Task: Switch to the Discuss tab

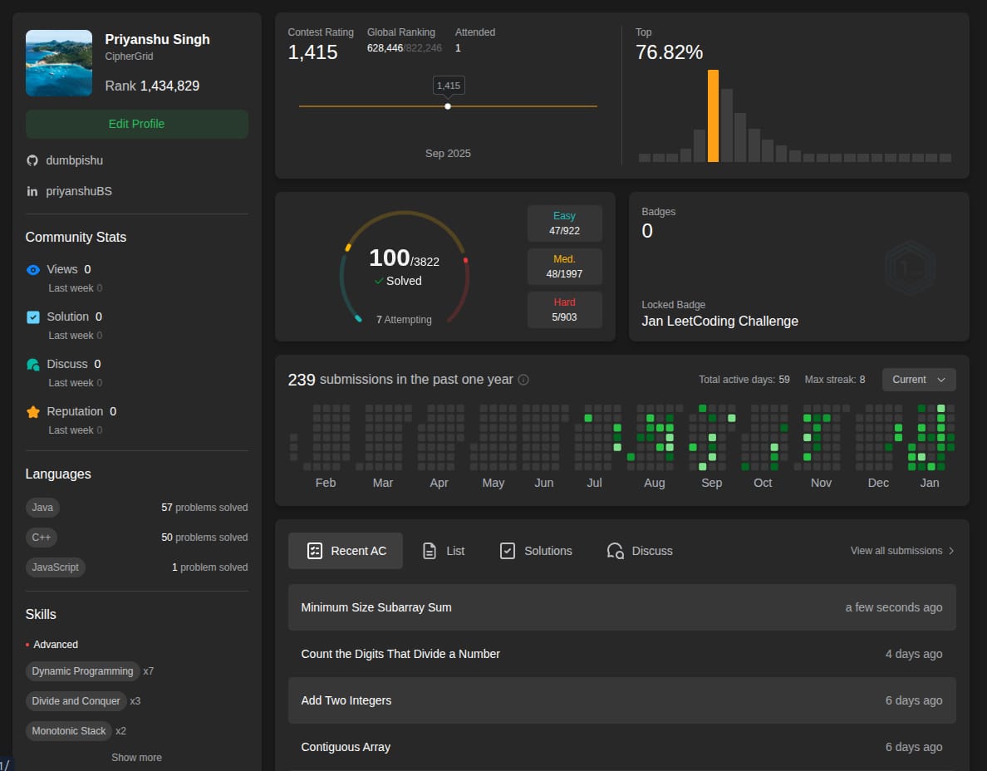Action: point(640,551)
